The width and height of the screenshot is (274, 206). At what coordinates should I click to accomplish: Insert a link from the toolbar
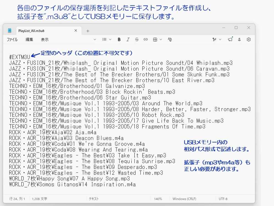point(146,40)
